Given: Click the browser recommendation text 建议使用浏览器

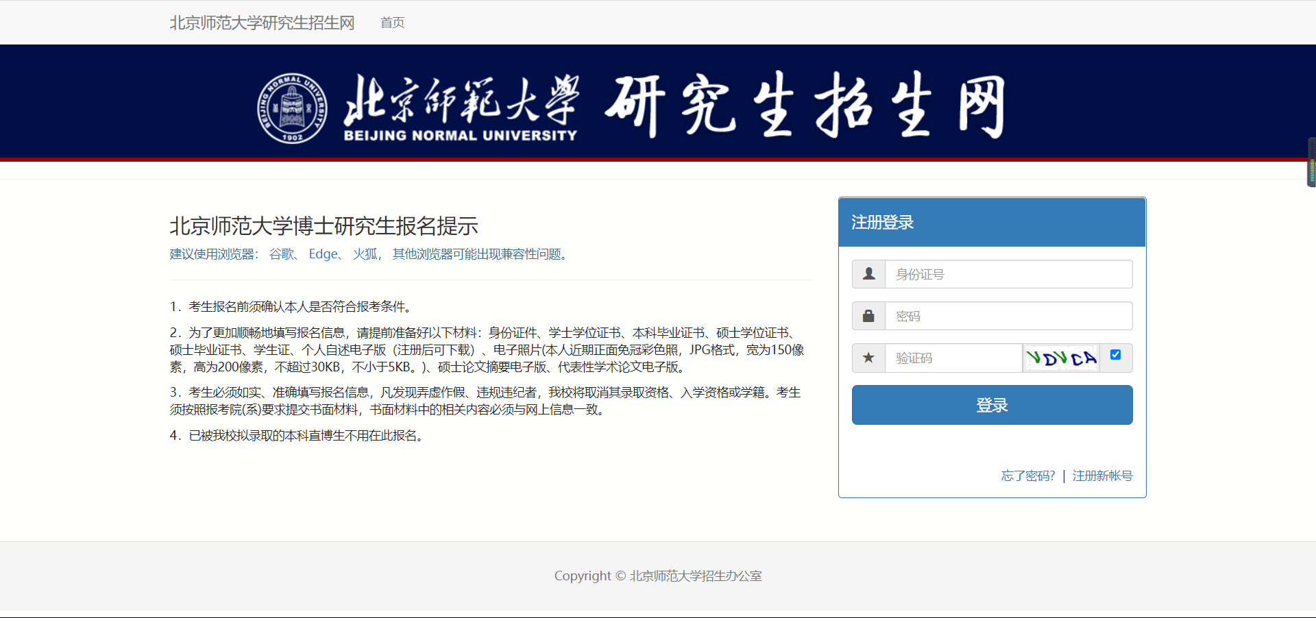Looking at the screenshot, I should coord(371,254).
